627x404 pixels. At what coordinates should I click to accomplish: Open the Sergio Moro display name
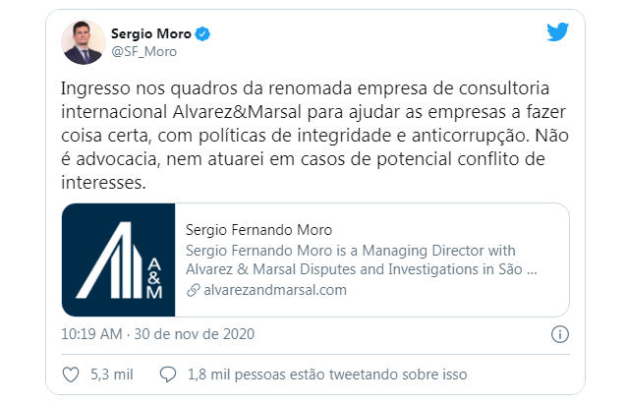pyautogui.click(x=151, y=33)
